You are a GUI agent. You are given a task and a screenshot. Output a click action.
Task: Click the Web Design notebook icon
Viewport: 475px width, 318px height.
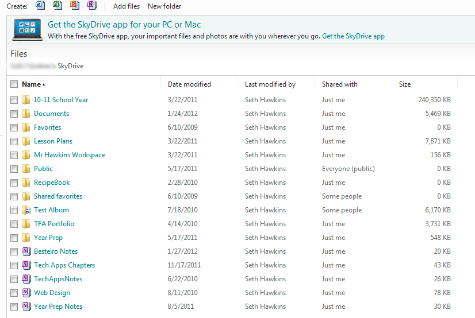pyautogui.click(x=26, y=293)
